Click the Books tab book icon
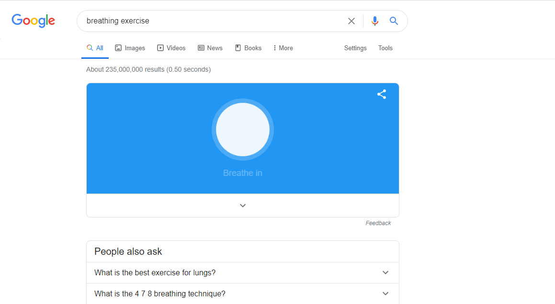 (238, 48)
